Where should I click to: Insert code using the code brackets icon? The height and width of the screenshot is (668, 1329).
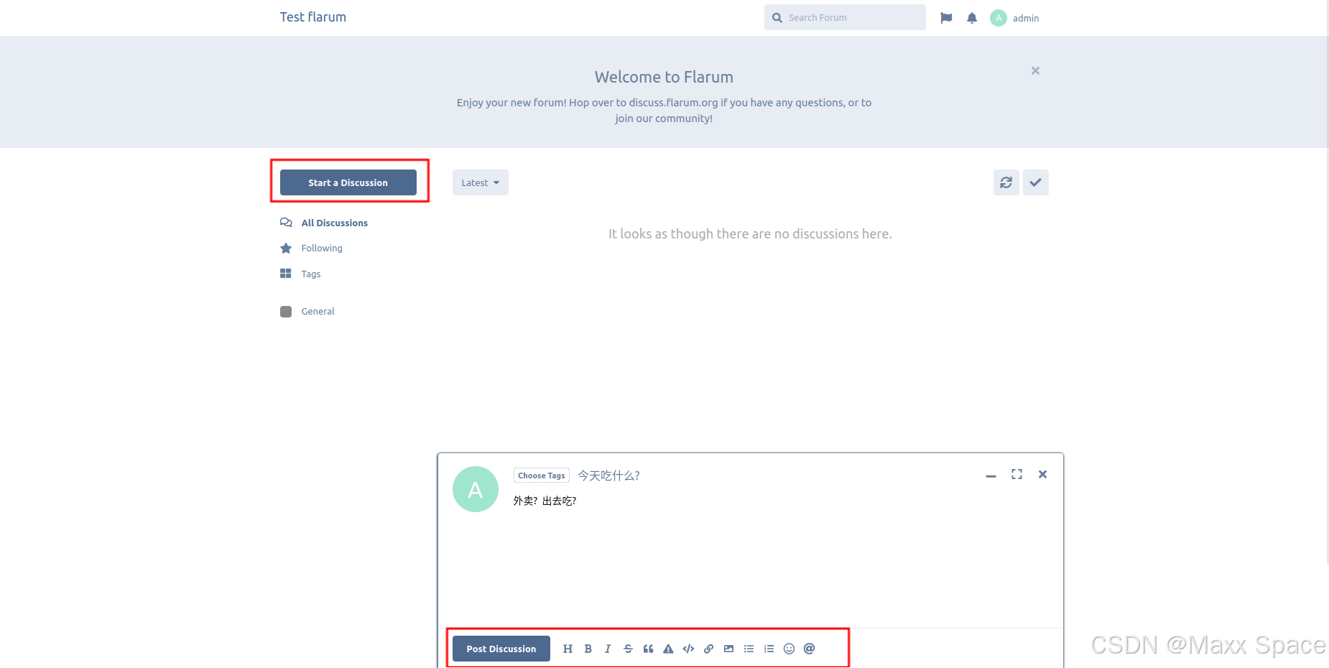(x=688, y=649)
